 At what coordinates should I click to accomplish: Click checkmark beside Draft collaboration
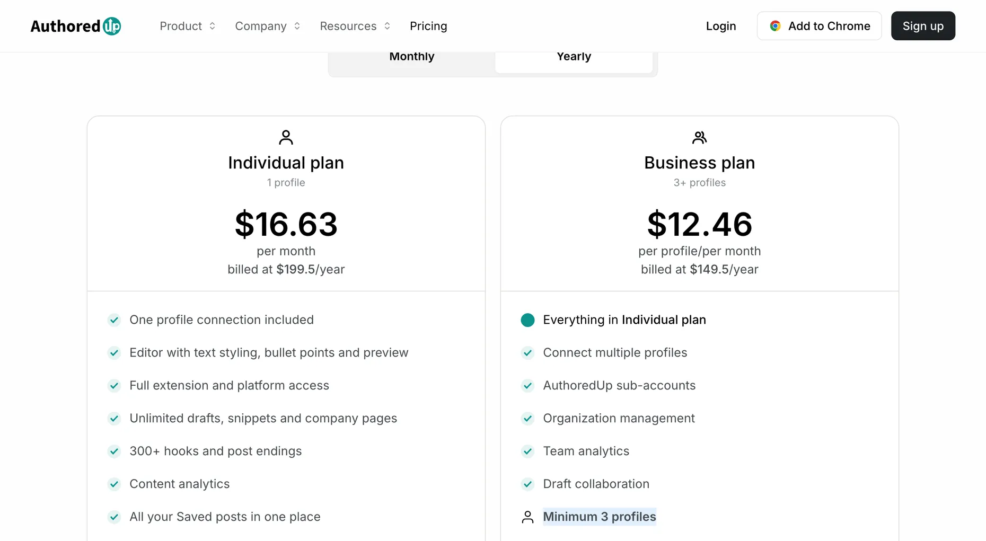click(x=527, y=484)
